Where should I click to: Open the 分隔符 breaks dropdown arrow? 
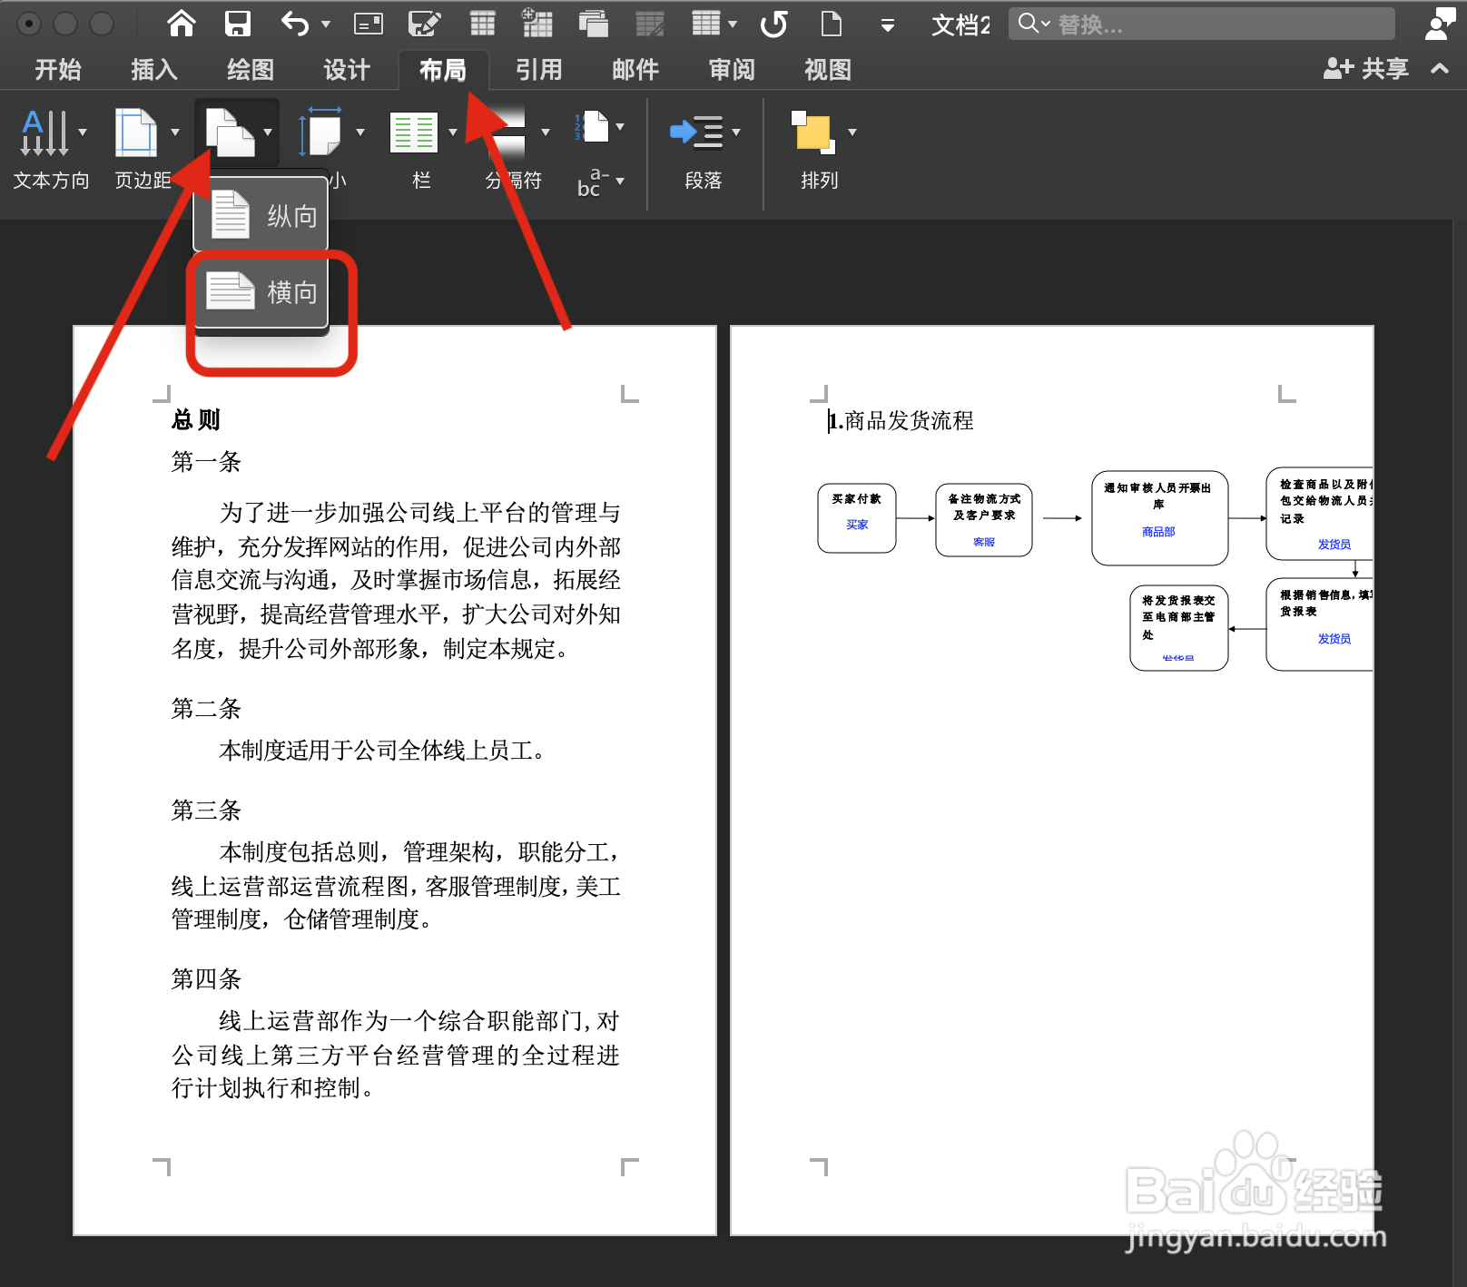(x=546, y=133)
